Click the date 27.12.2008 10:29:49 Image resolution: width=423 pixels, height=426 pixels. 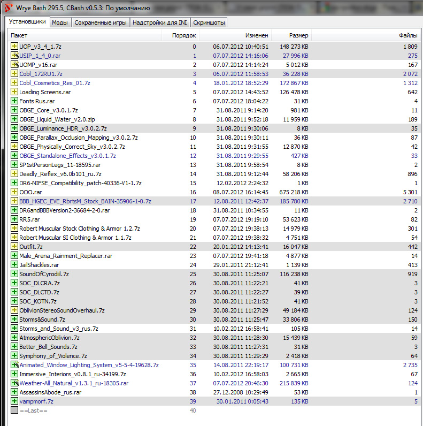[x=241, y=392]
